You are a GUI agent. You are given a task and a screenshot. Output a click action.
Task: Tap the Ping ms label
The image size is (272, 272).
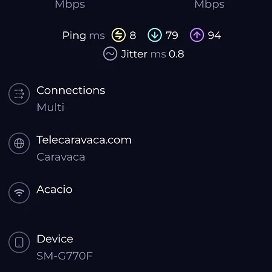pos(83,36)
